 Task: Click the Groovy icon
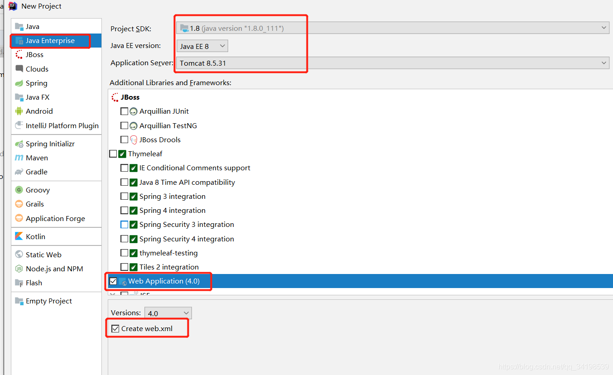pyautogui.click(x=19, y=190)
